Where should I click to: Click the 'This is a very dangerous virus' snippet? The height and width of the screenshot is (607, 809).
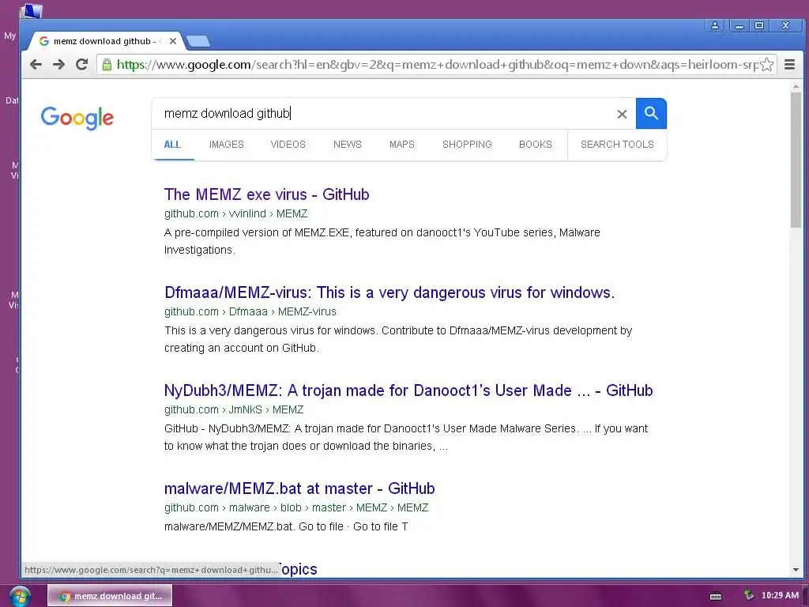click(x=398, y=339)
